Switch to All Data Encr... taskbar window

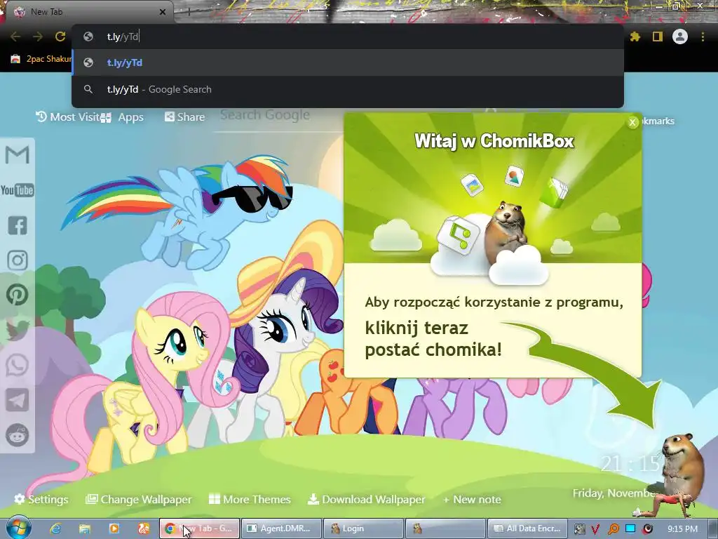[527, 528]
